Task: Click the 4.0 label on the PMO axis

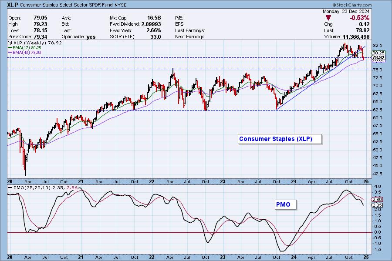Action: 378,187
